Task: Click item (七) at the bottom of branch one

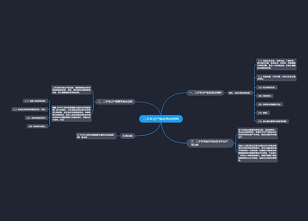Action: 272,121
